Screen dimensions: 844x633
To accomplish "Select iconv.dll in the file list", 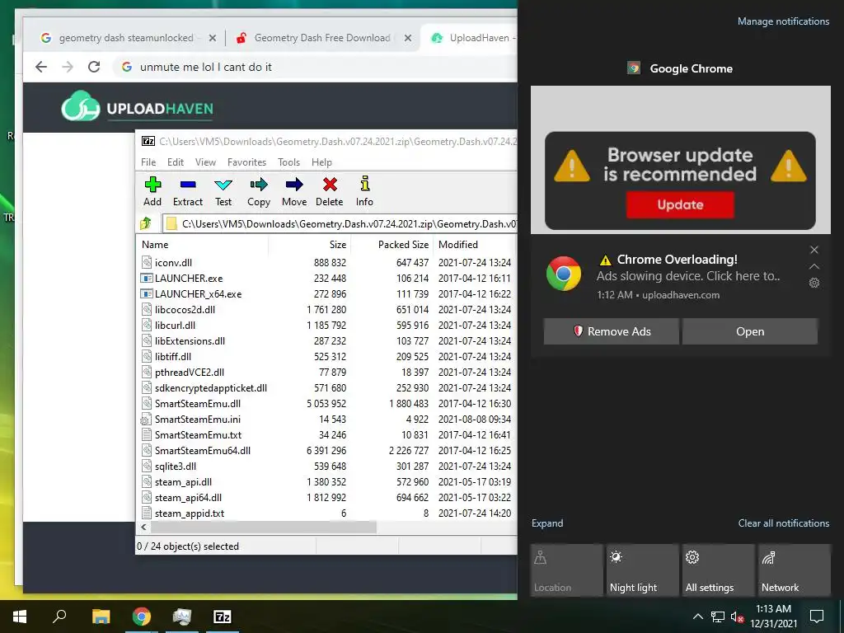I will [173, 263].
